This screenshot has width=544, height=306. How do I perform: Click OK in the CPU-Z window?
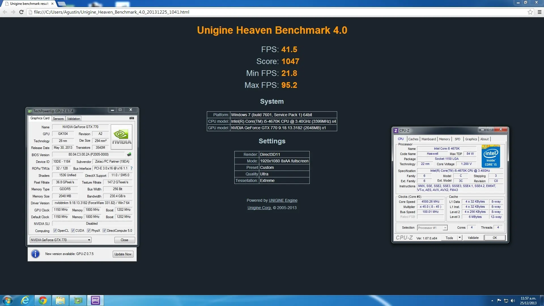point(495,238)
